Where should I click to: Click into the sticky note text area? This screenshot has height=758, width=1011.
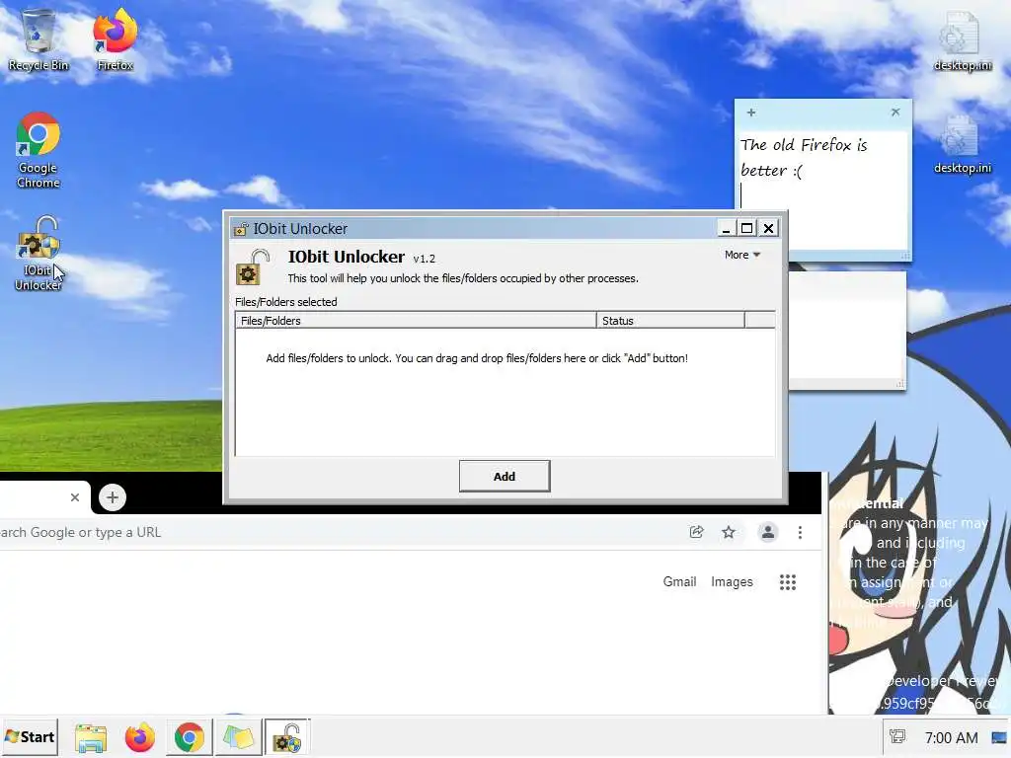[x=822, y=190]
